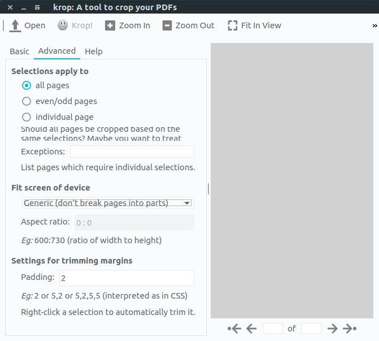This screenshot has height=341, width=379.
Task: Click the Padding input field
Action: pyautogui.click(x=127, y=278)
